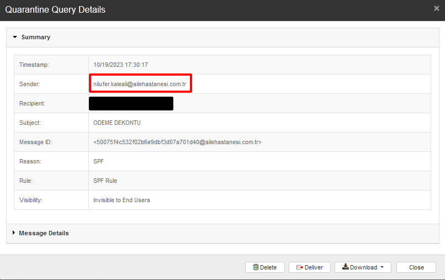Click the Subject: label
The width and height of the screenshot is (445, 280).
point(30,123)
